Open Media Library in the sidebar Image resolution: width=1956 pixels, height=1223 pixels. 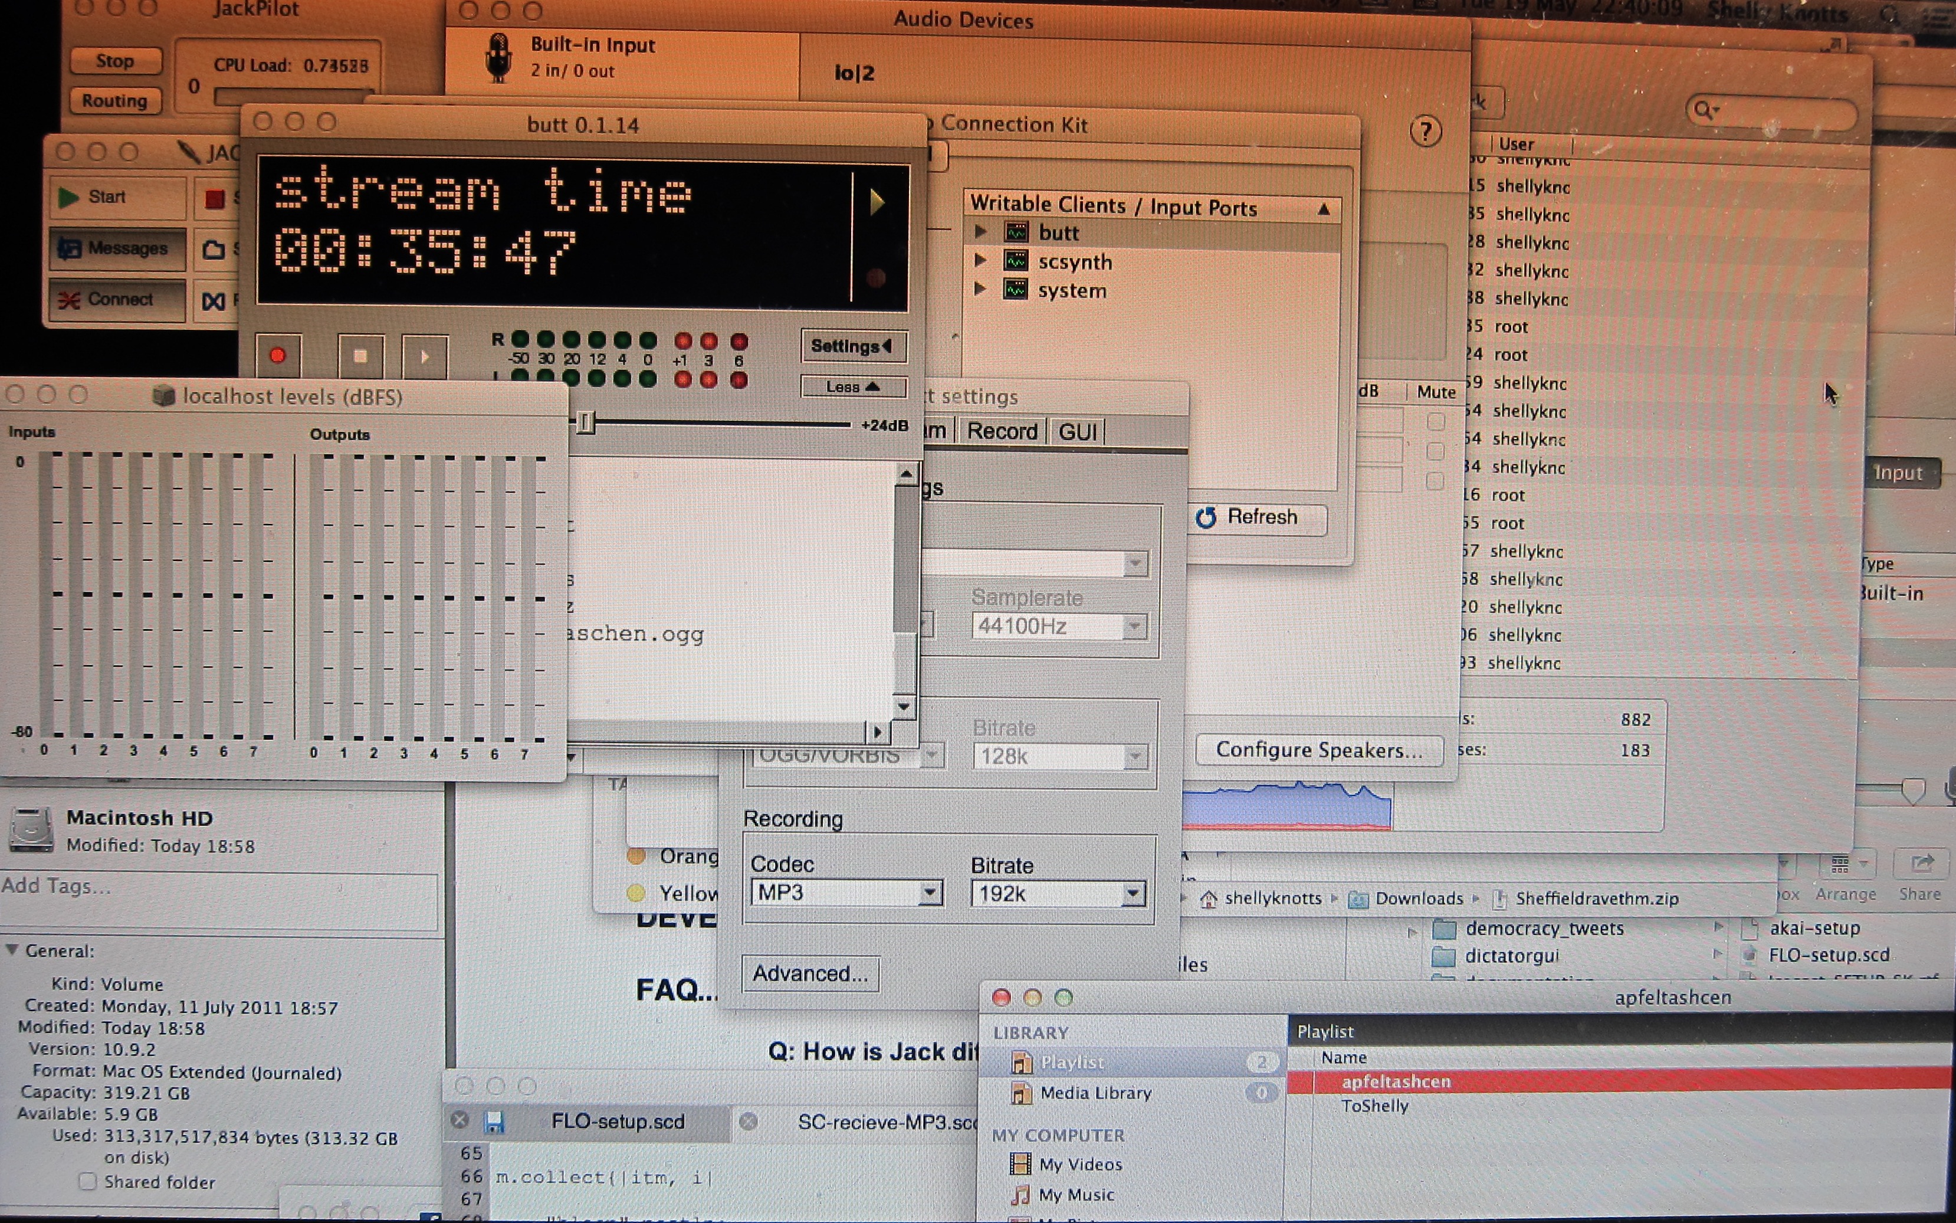(x=1095, y=1093)
